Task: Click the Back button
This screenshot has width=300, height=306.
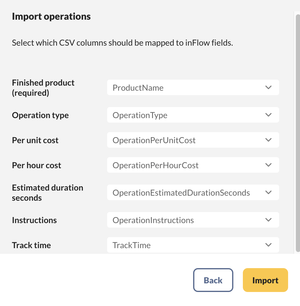Action: 213,280
